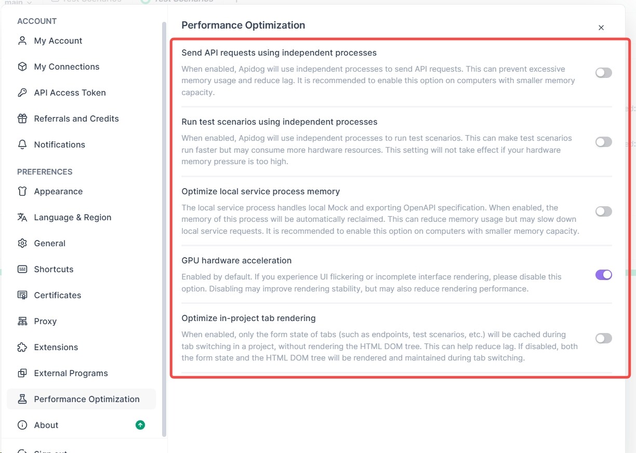The width and height of the screenshot is (636, 453).
Task: Enable sending API requests using independent processes
Action: click(x=603, y=73)
